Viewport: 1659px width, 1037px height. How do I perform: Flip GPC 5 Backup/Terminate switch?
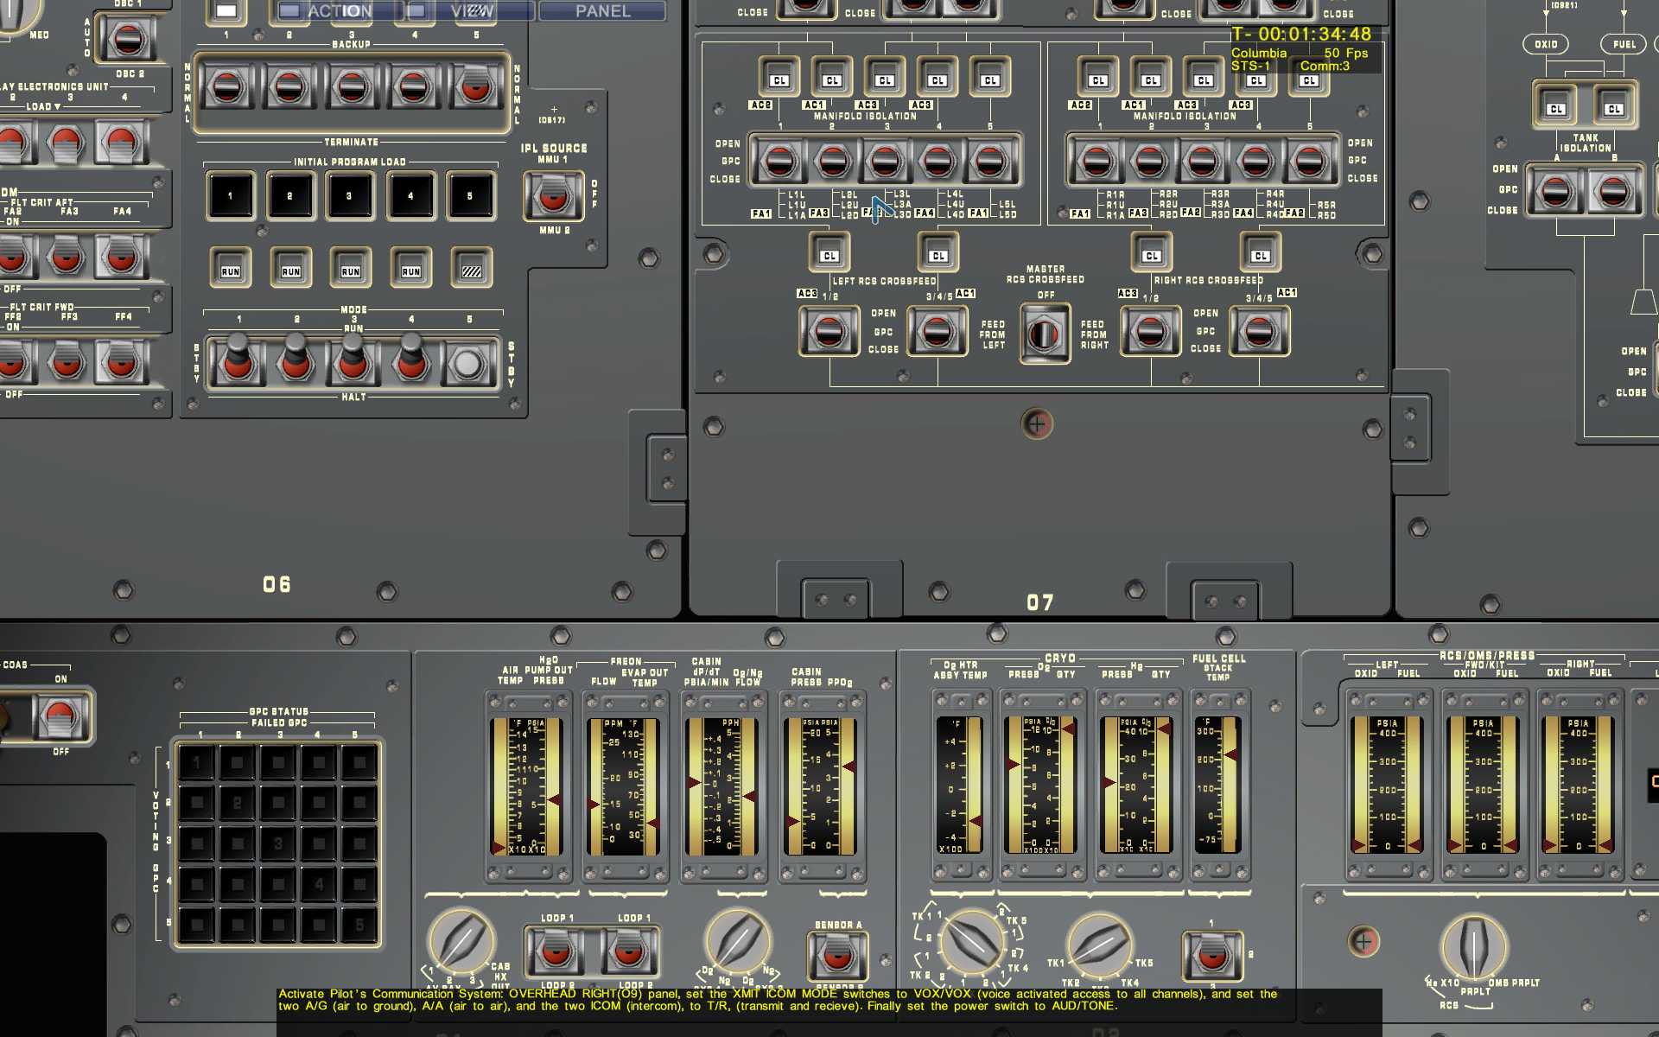(474, 87)
